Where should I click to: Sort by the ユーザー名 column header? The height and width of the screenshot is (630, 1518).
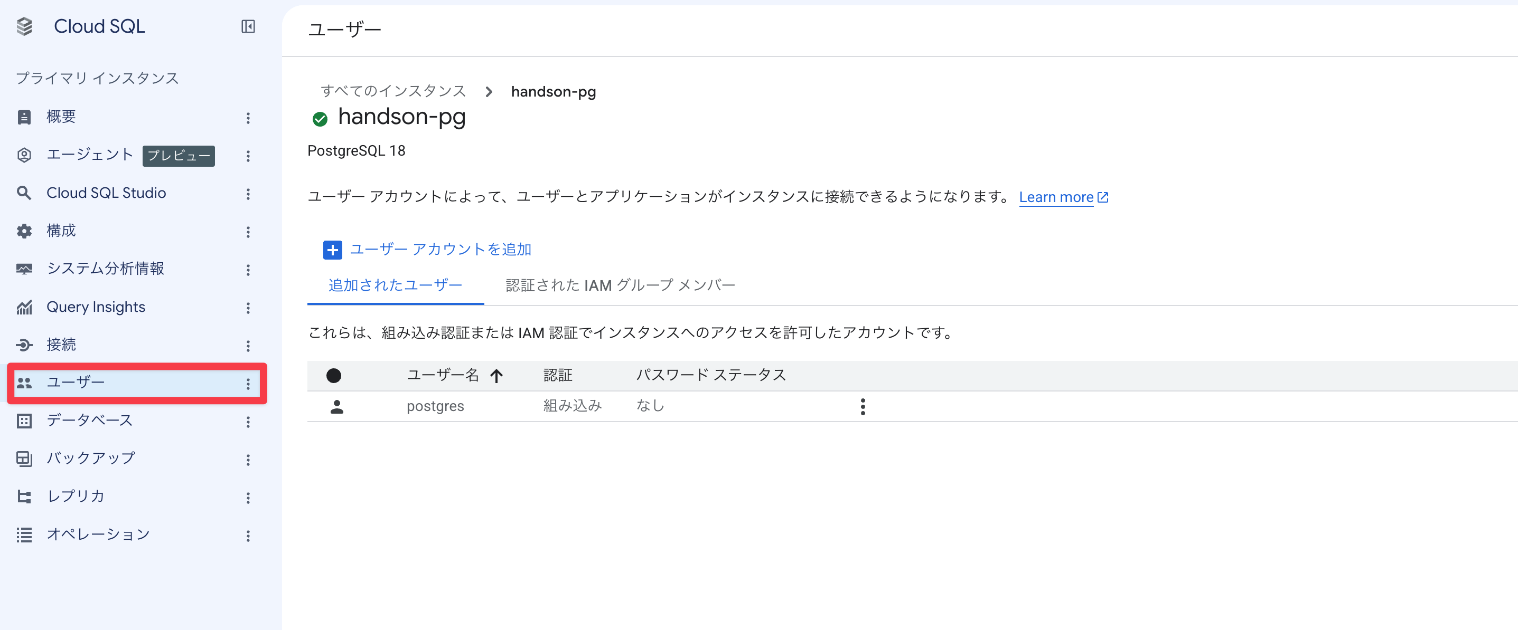click(443, 375)
